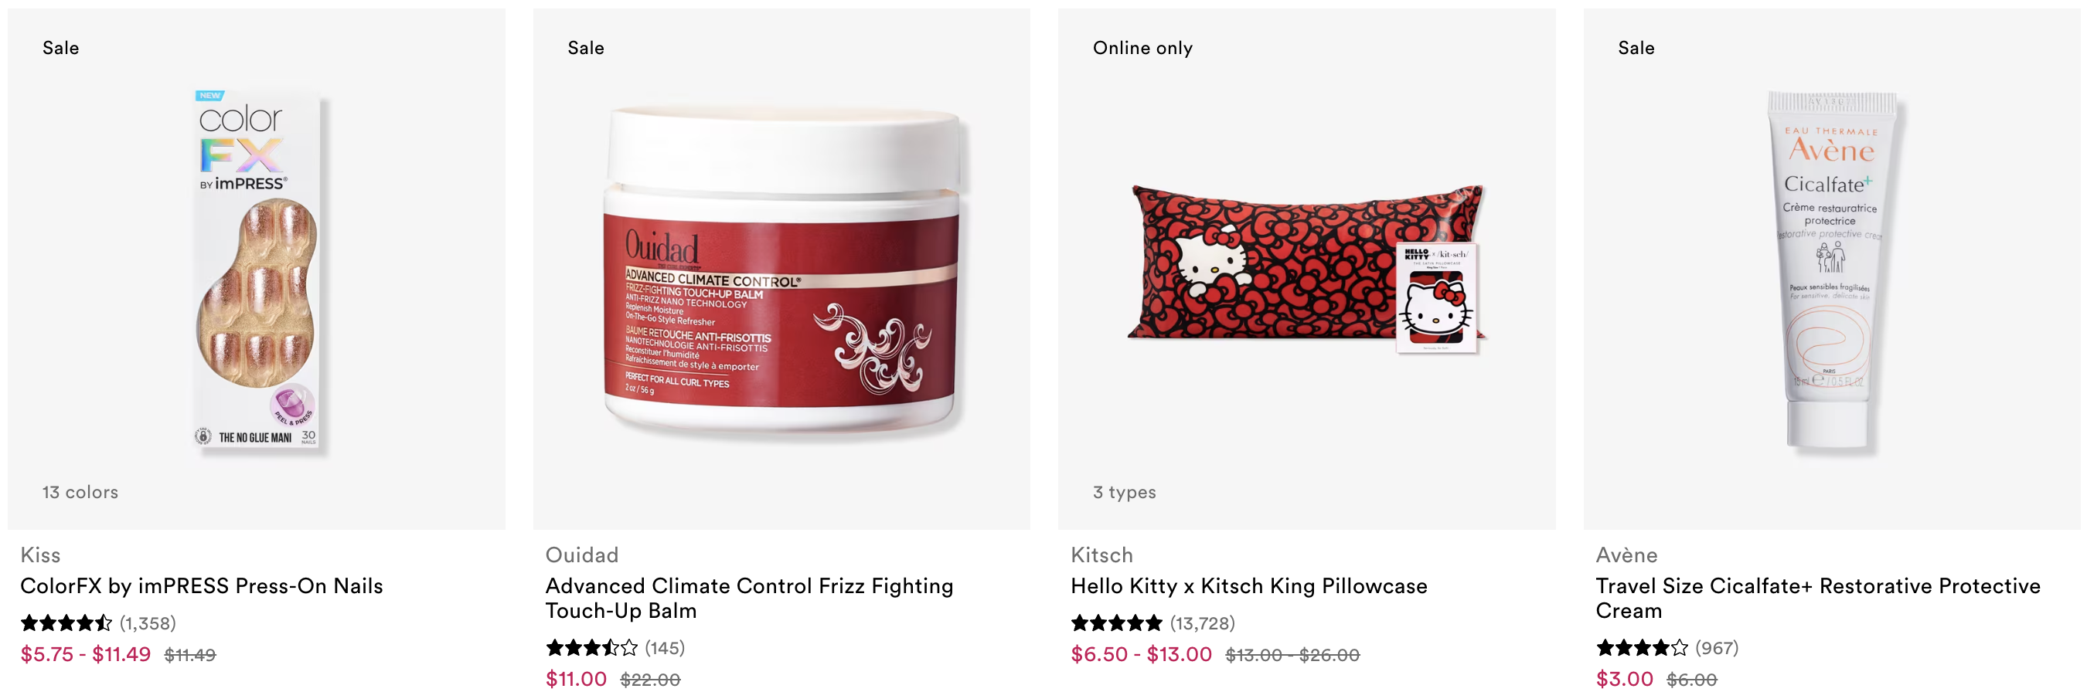Image resolution: width=2087 pixels, height=692 pixels.
Task: Click the Ouidad brand name
Action: pos(582,555)
